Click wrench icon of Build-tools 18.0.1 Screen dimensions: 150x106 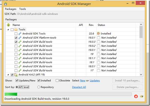20,67
